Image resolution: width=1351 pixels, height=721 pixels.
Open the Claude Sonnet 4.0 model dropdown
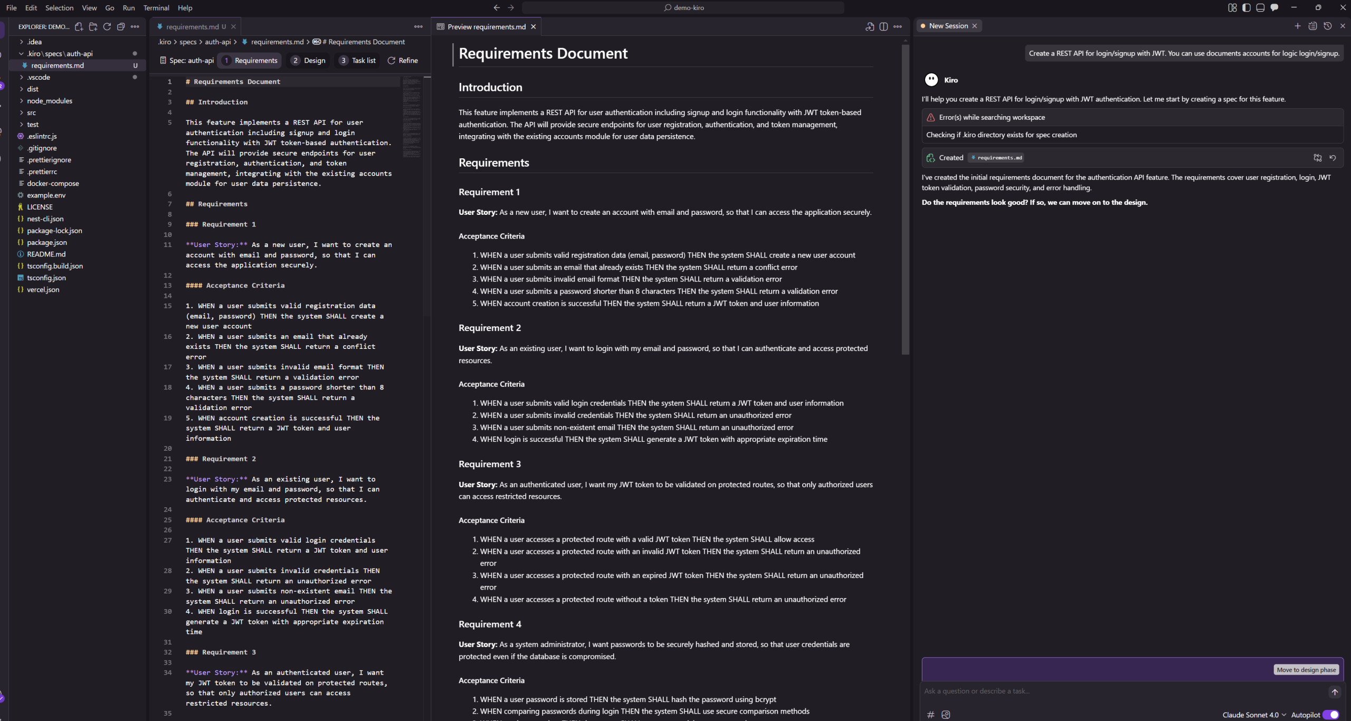pyautogui.click(x=1254, y=715)
